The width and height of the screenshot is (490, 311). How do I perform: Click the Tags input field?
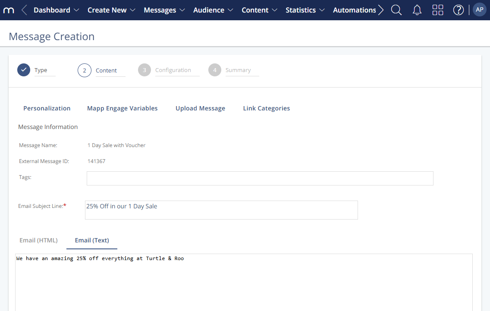[260, 178]
